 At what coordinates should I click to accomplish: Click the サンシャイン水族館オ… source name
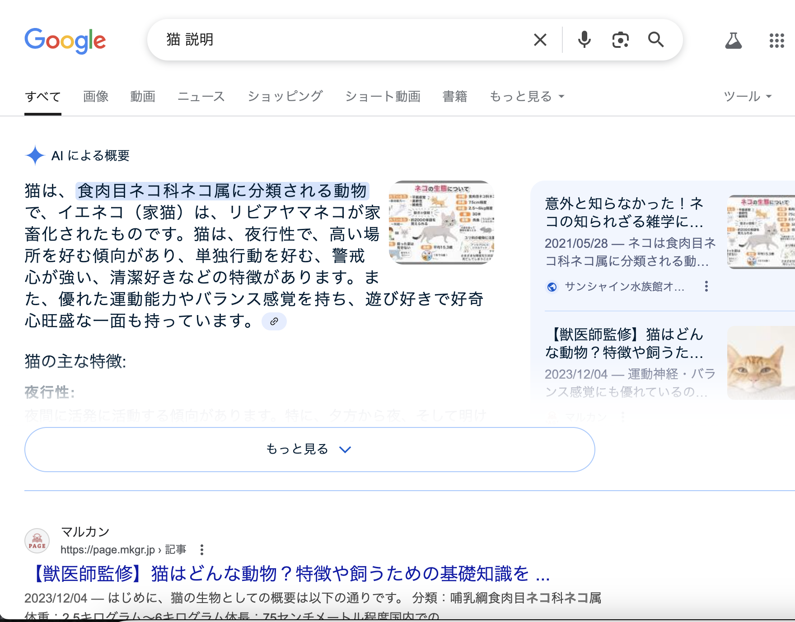pos(624,287)
